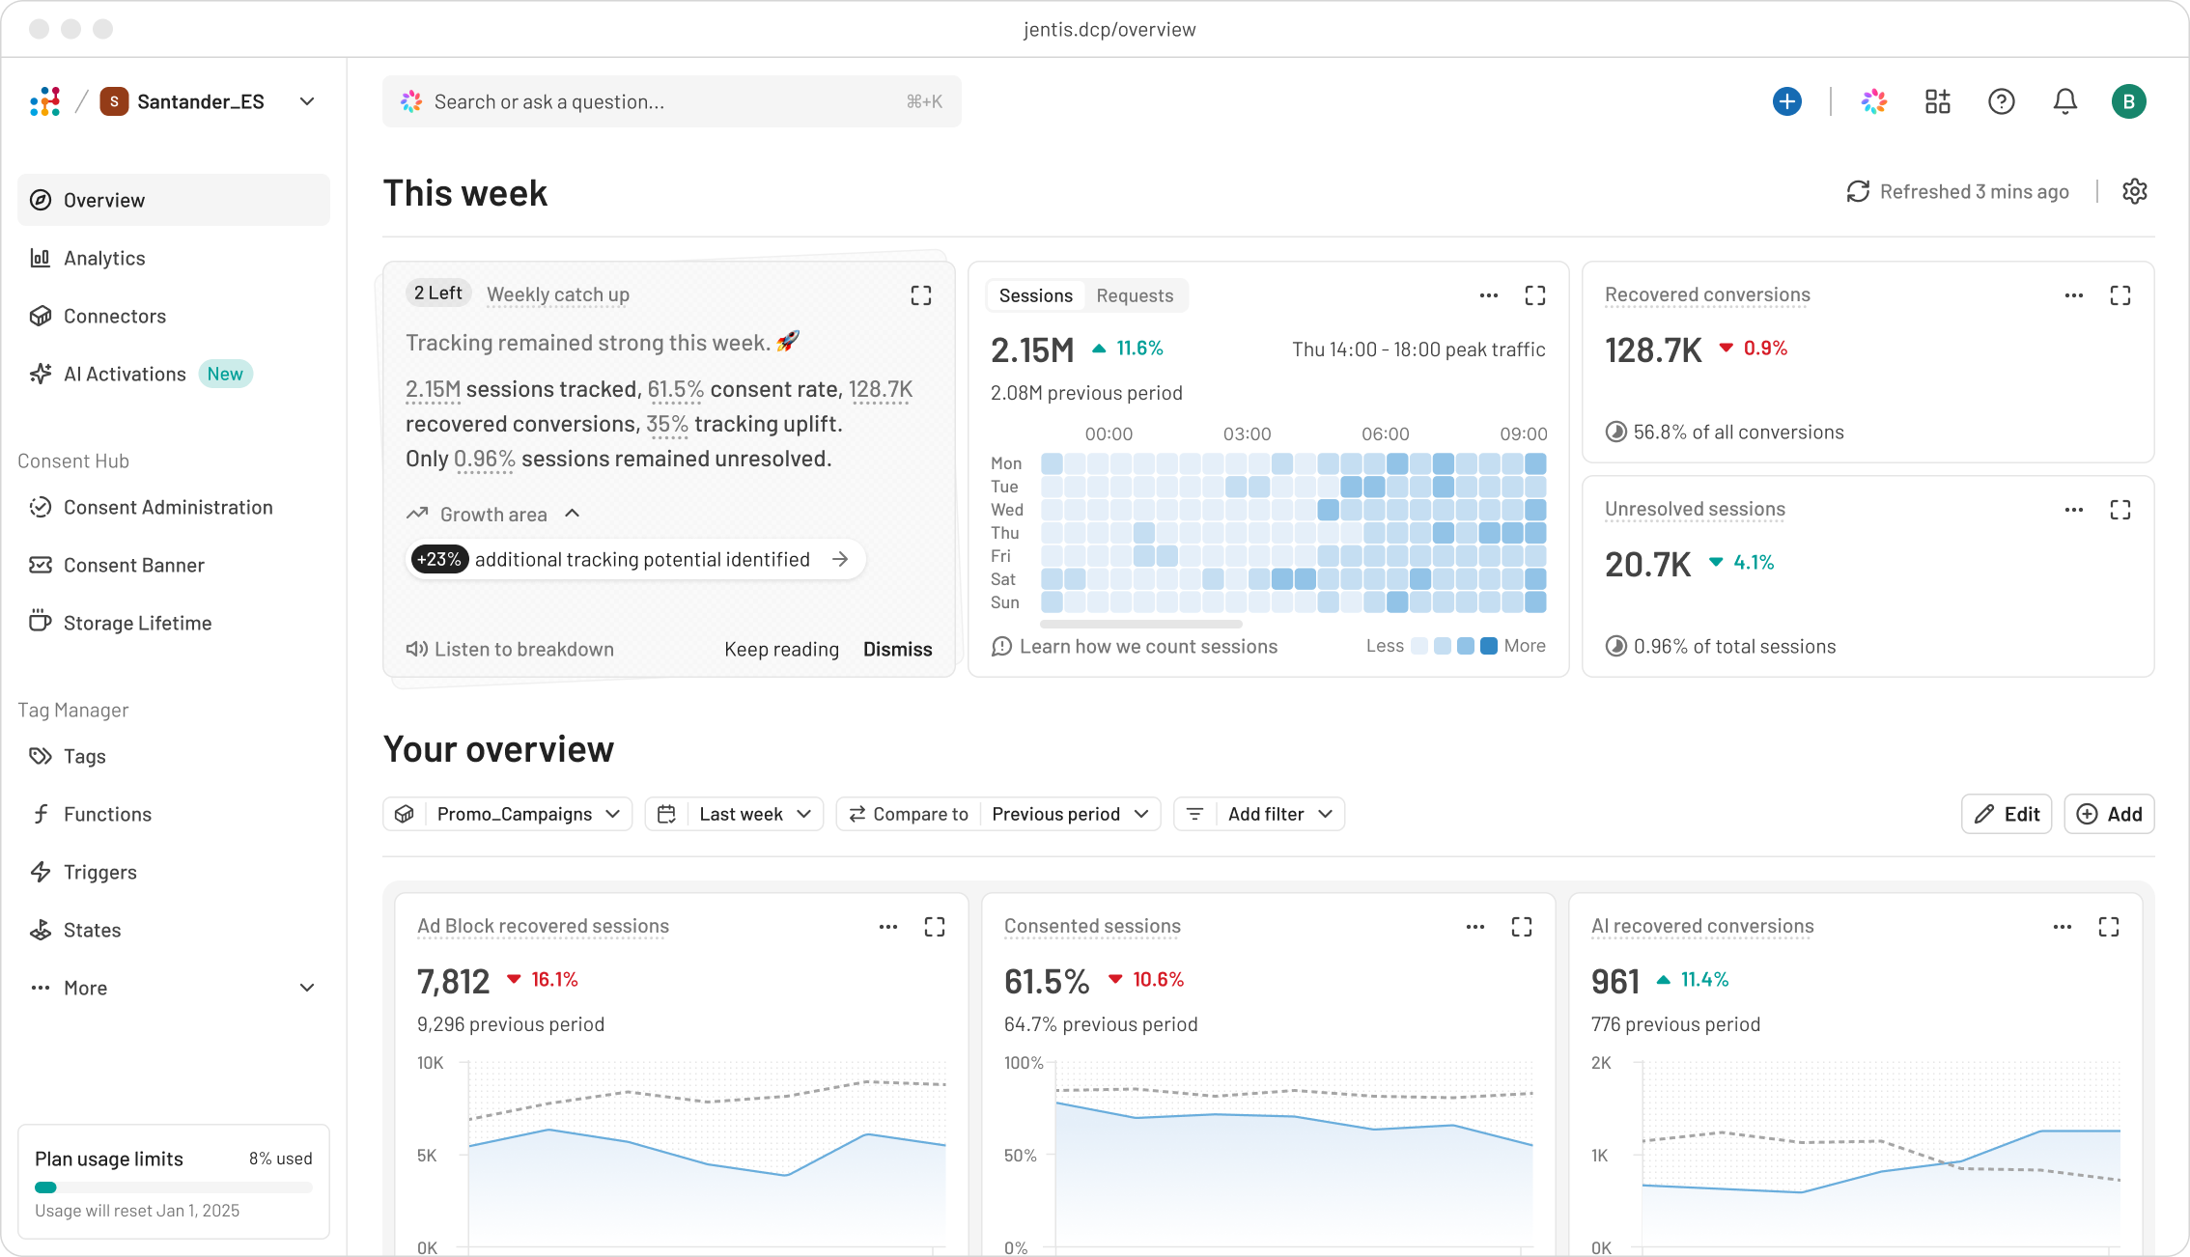Click the speaker icon for Listen to breakdown
Screen dimensions: 2190x1257
(417, 649)
